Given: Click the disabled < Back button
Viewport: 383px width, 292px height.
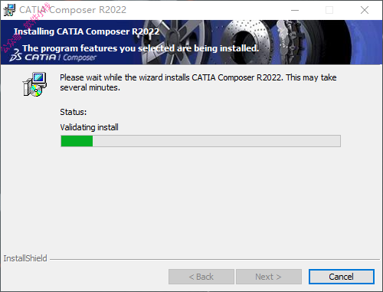Looking at the screenshot, I should tap(201, 277).
